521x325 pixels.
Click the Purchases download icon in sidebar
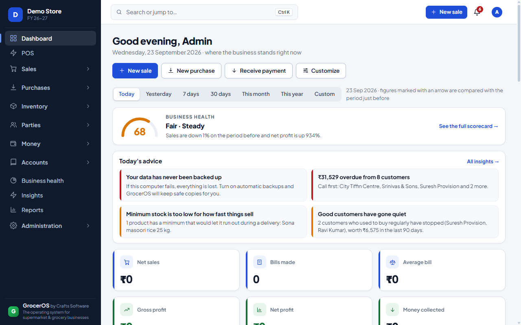tap(13, 87)
